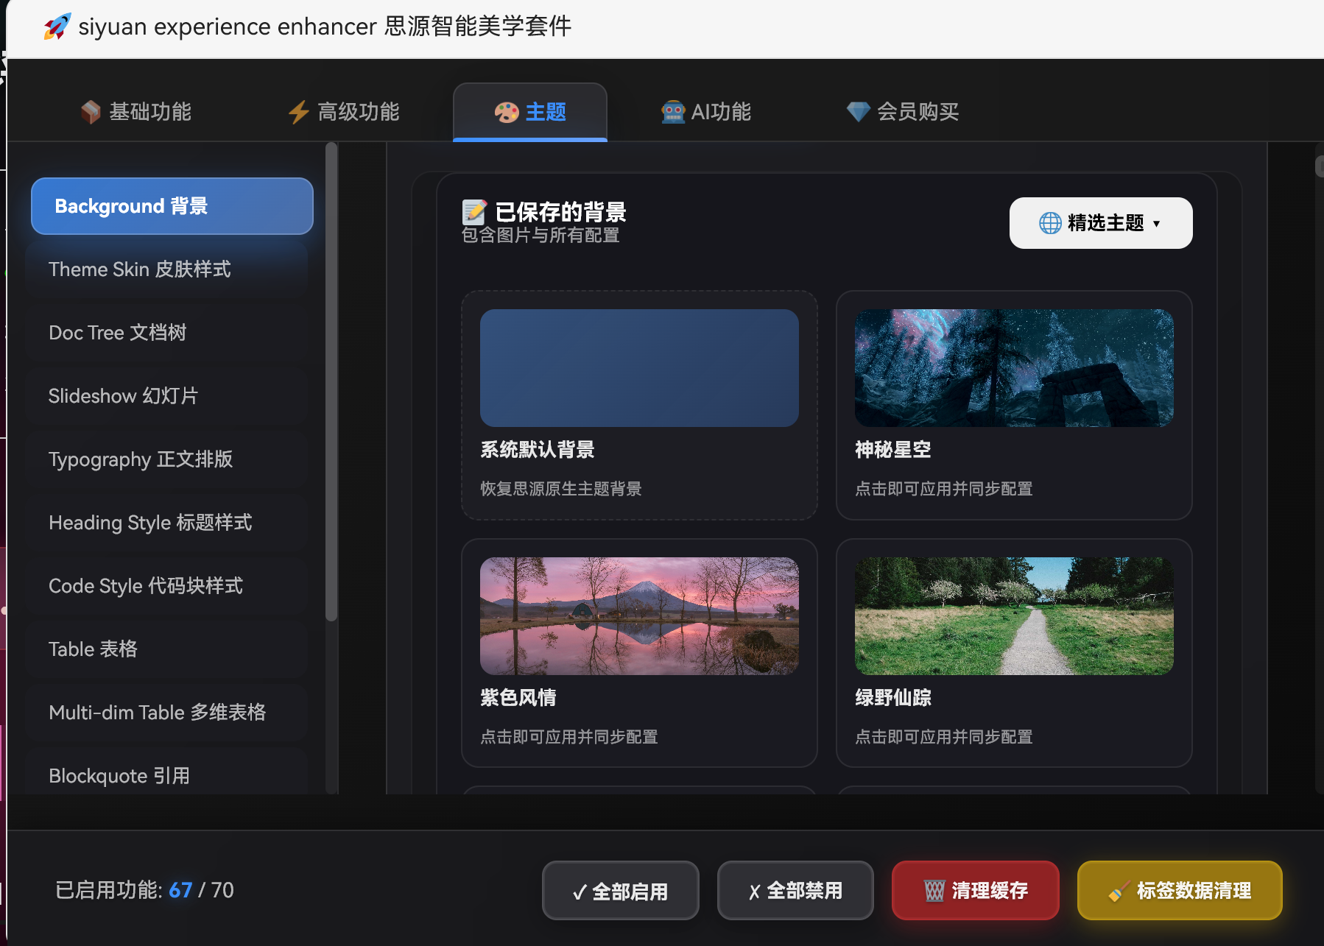Click the red 清理缓存 button
The image size is (1324, 946).
[975, 891]
